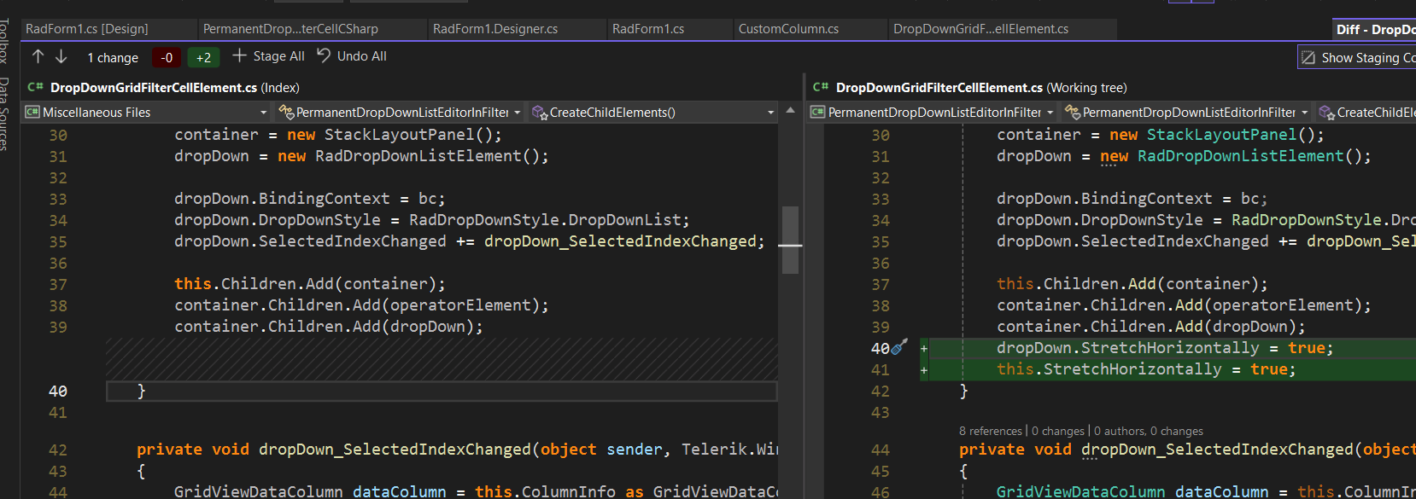Open the '0 changes' CodeLens link
The width and height of the screenshot is (1416, 499).
click(1058, 432)
